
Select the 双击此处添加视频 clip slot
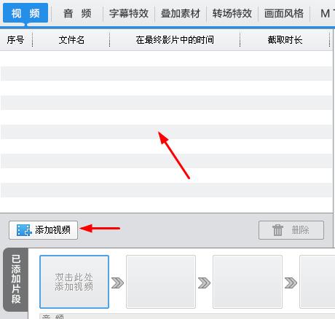tap(74, 282)
